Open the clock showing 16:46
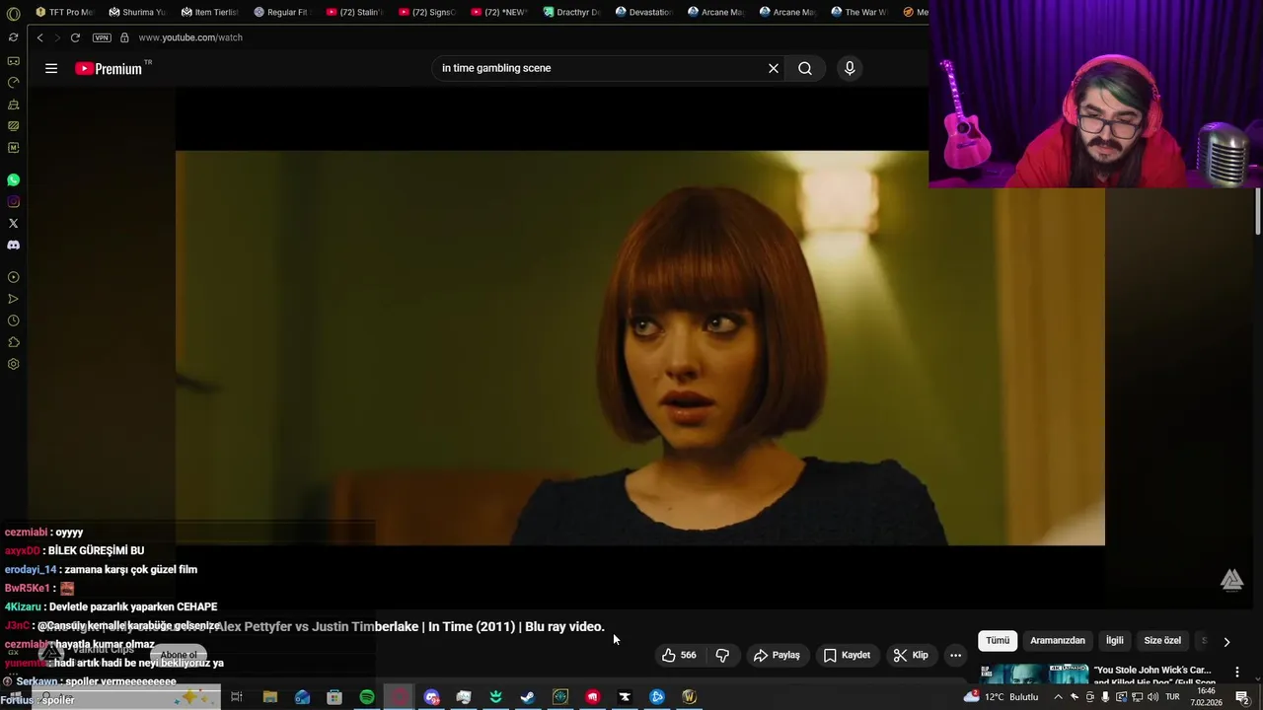This screenshot has width=1263, height=710. [x=1206, y=697]
